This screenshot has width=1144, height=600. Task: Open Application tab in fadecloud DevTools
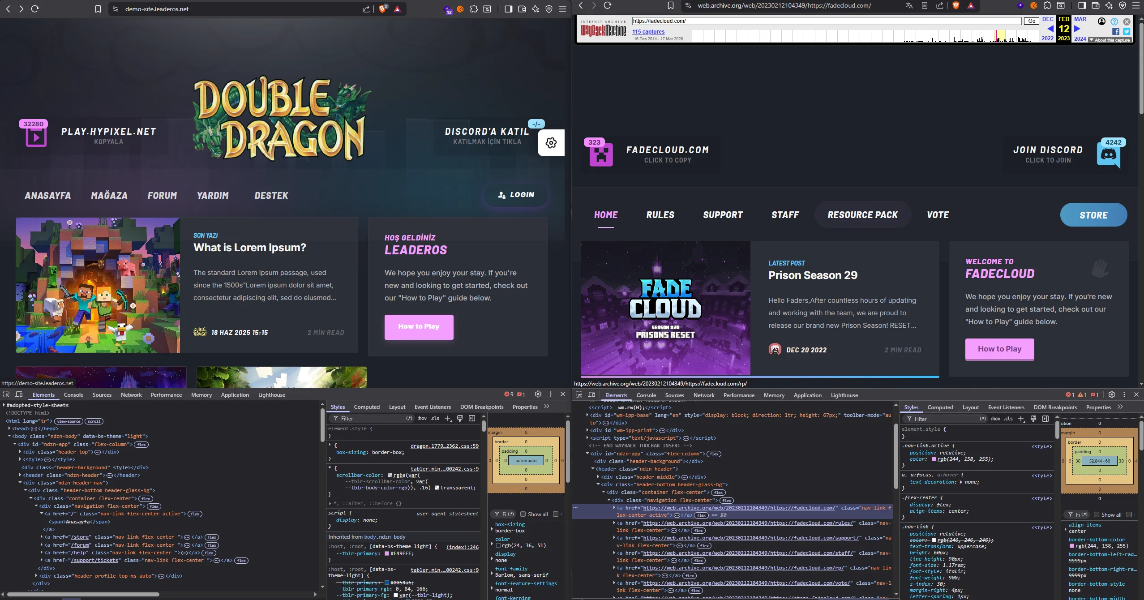coord(807,395)
